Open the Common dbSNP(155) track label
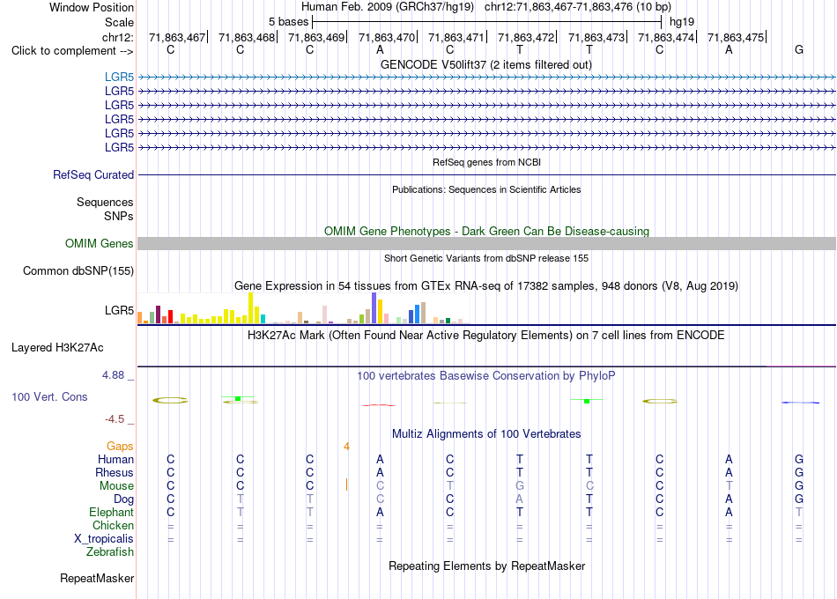 pyautogui.click(x=78, y=270)
